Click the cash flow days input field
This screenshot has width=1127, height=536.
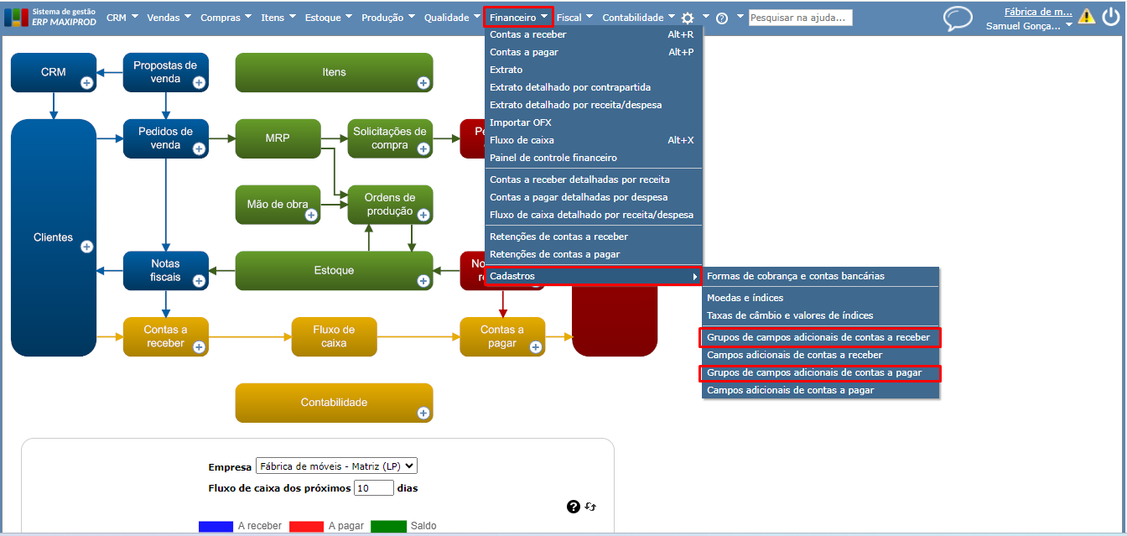click(374, 488)
